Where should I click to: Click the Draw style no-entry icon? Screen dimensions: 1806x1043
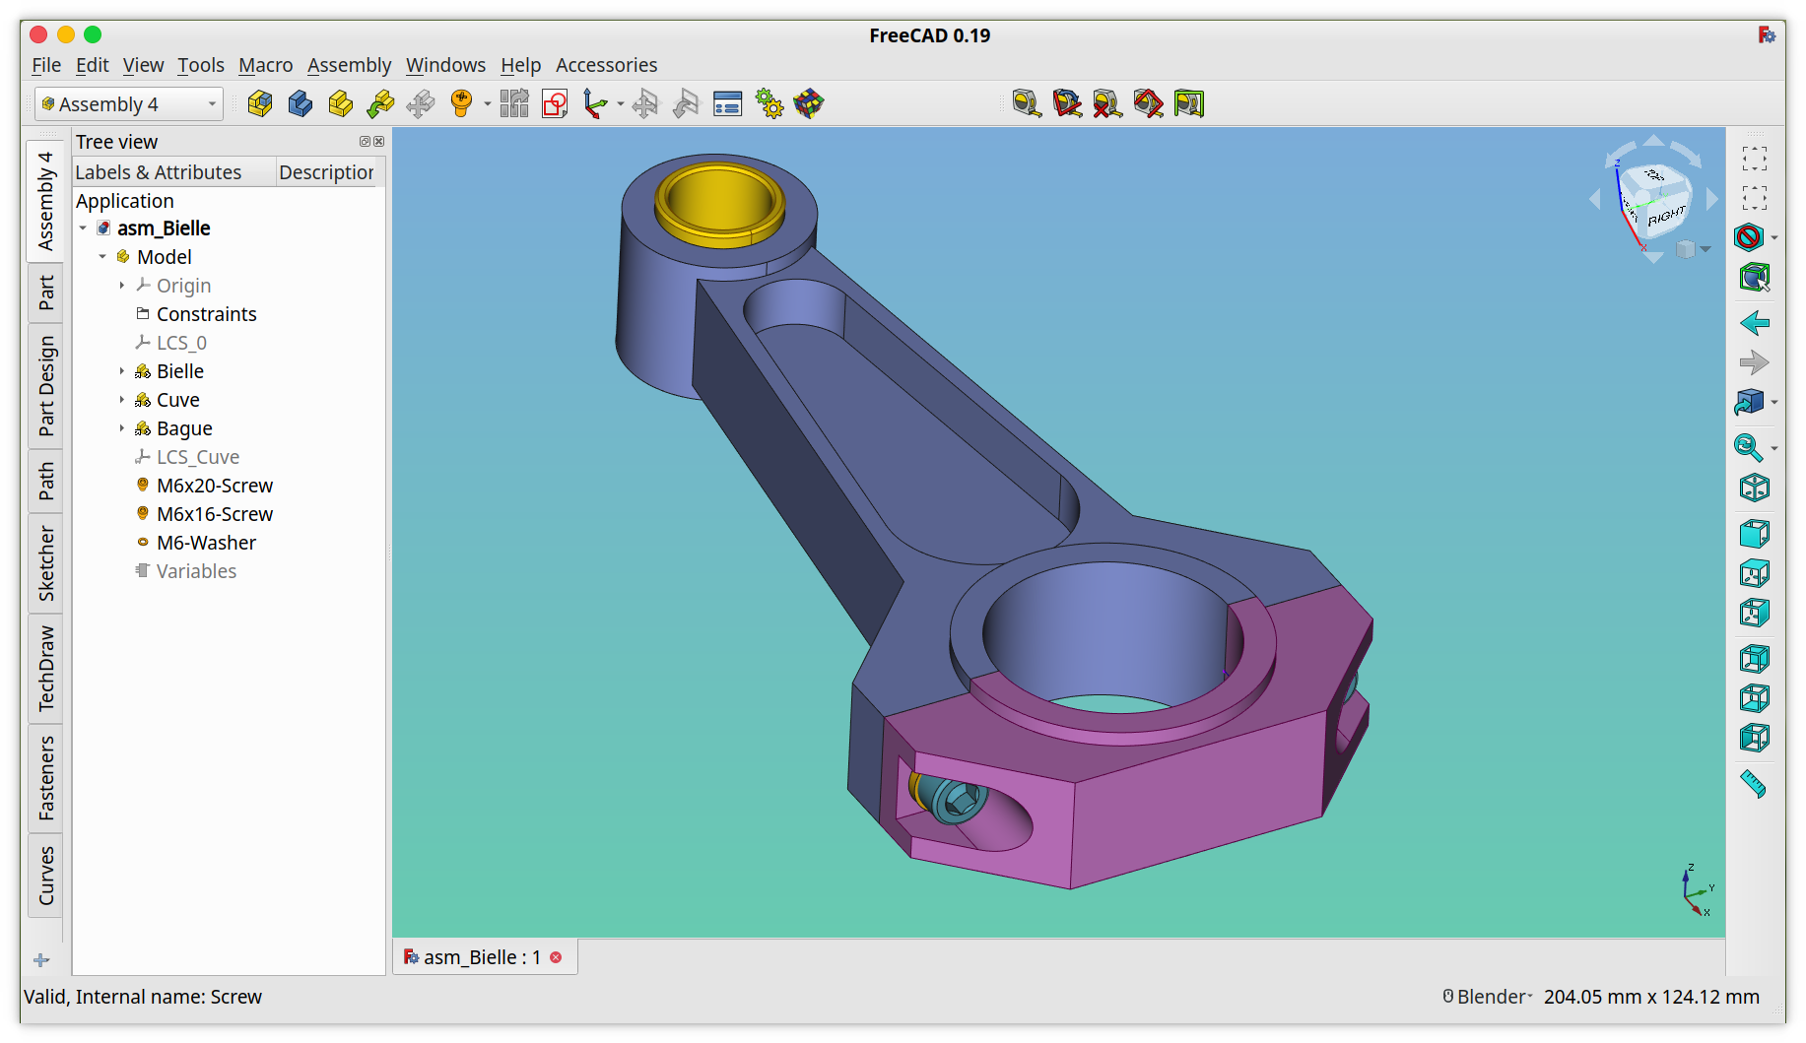click(1749, 237)
